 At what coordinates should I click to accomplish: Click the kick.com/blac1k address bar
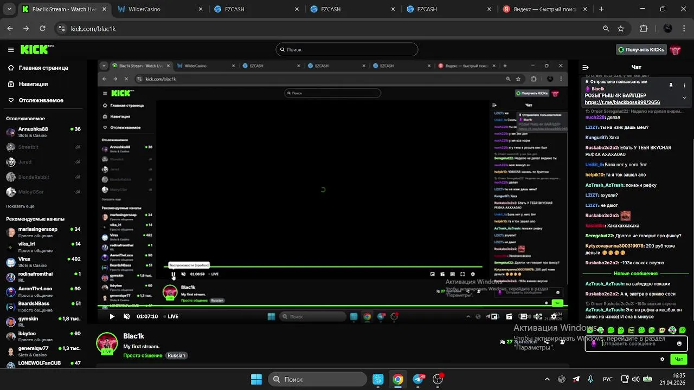[325, 29]
